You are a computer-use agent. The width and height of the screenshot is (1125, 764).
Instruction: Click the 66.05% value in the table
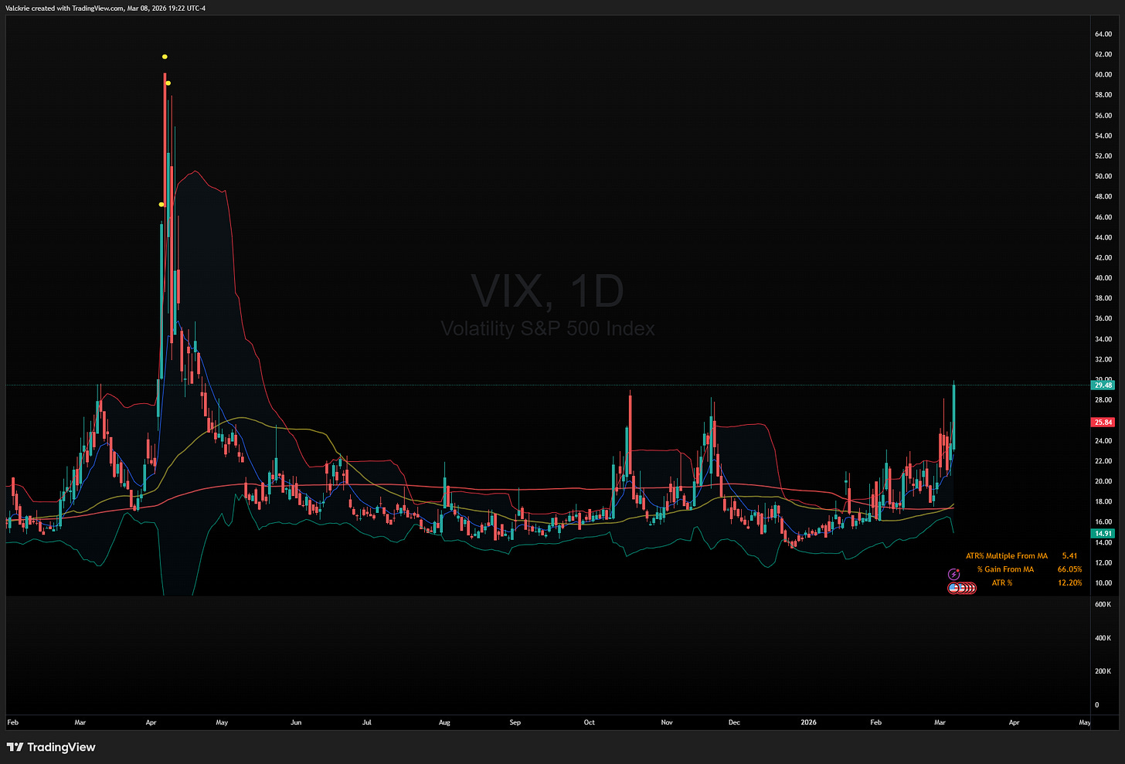click(x=1069, y=569)
